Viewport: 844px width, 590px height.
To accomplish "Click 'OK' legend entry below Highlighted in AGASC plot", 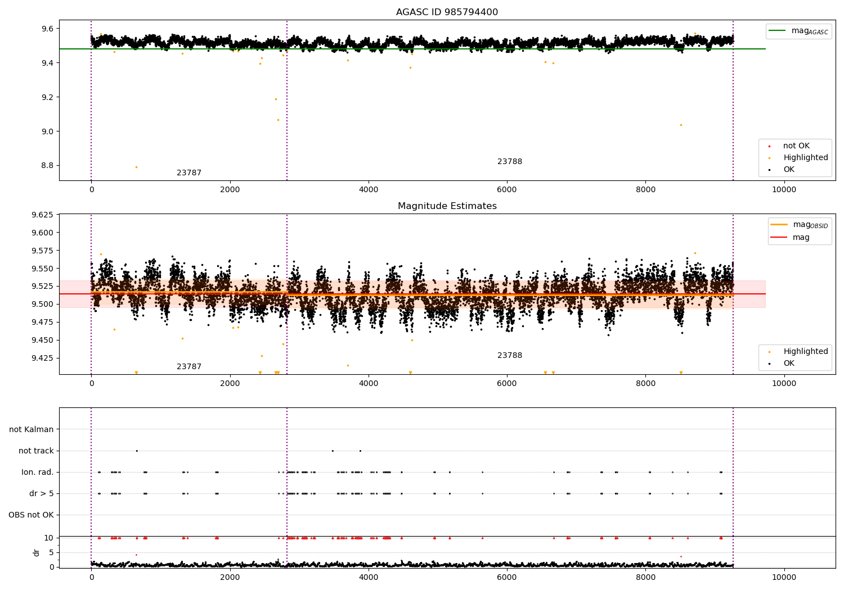I will 782,169.
